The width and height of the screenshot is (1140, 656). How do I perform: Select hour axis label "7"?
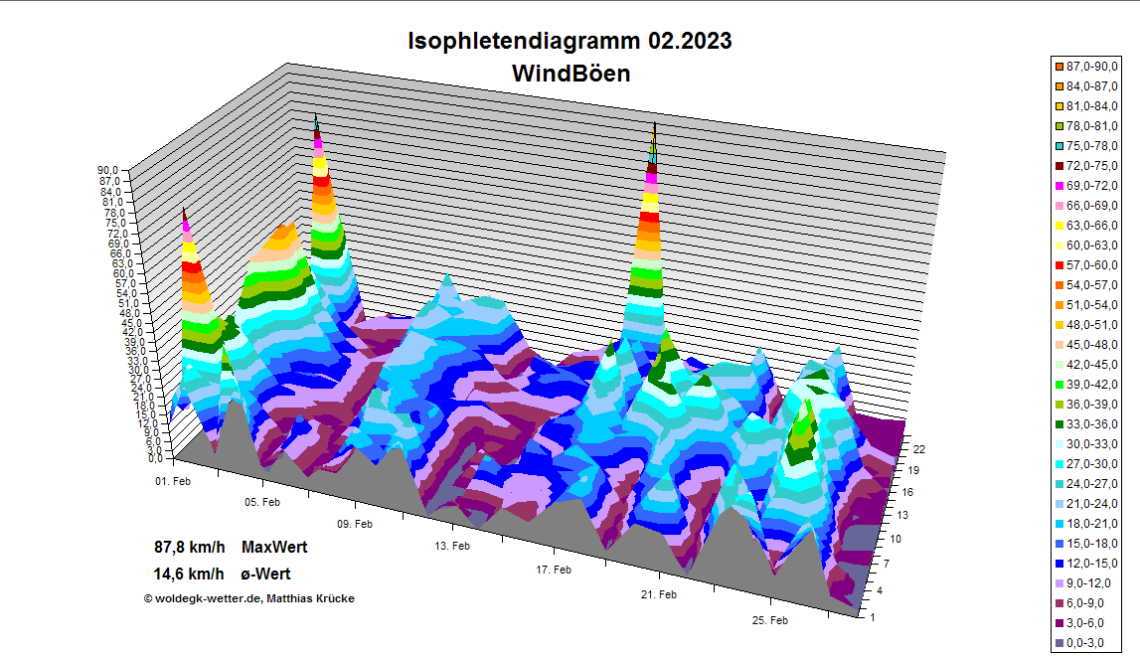[887, 564]
